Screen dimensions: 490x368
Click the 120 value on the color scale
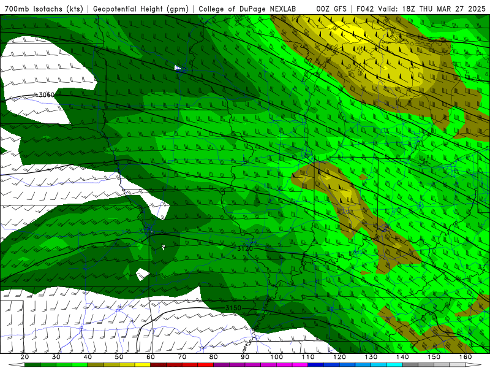click(x=340, y=357)
